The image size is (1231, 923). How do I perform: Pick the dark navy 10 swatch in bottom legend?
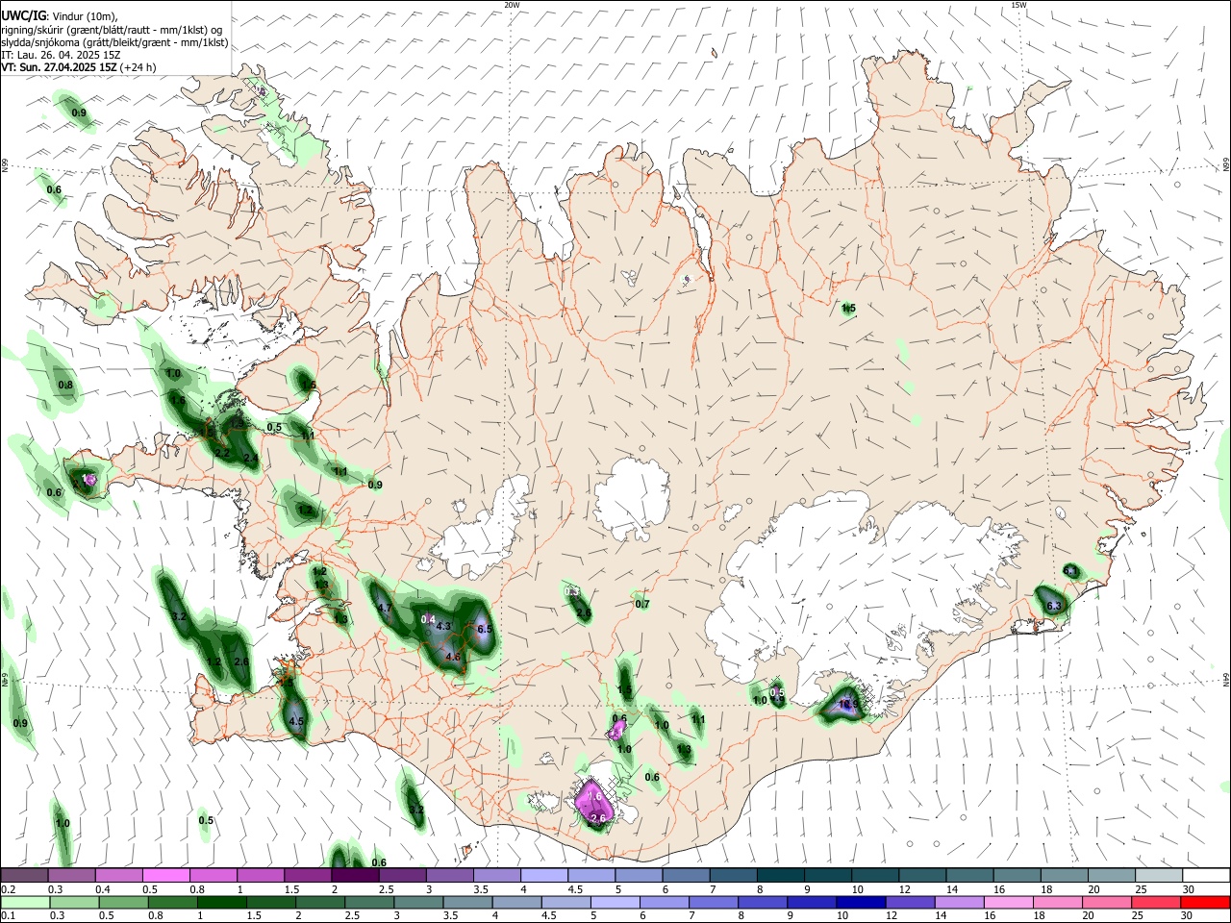[x=860, y=902]
